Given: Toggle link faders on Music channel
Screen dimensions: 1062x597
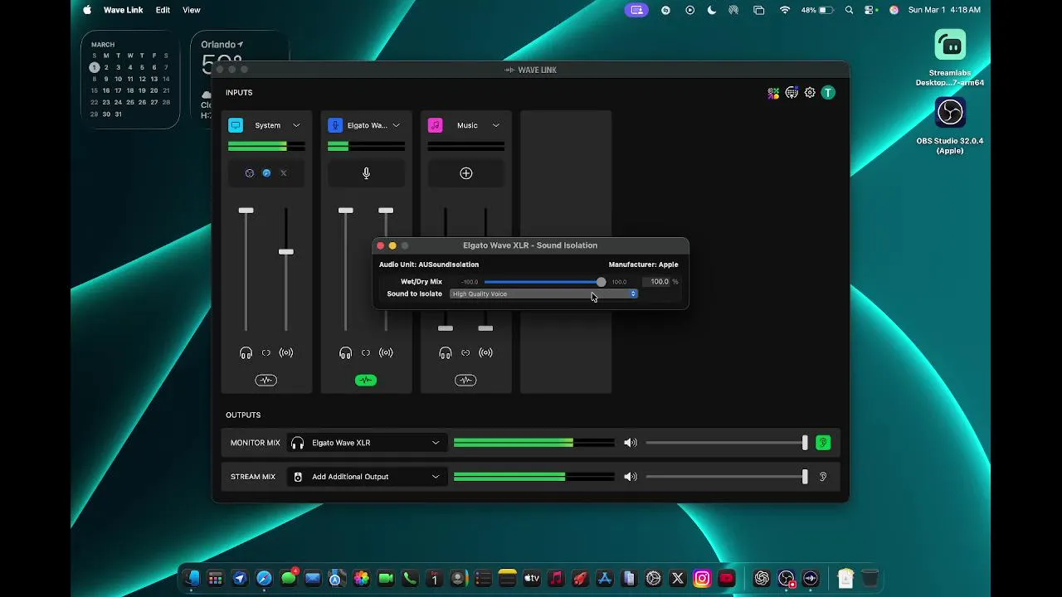Looking at the screenshot, I should [x=465, y=353].
